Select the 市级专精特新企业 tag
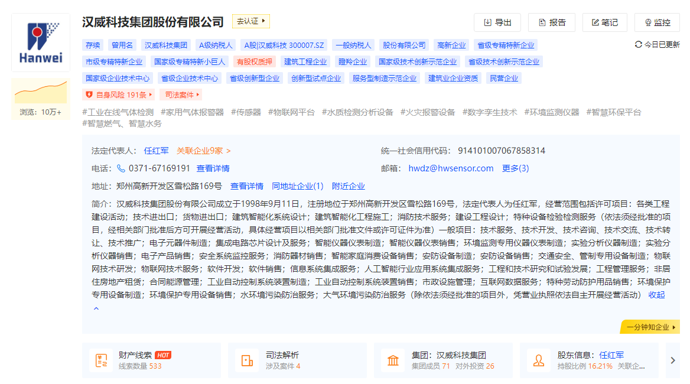Image resolution: width=690 pixels, height=384 pixels. tap(114, 62)
